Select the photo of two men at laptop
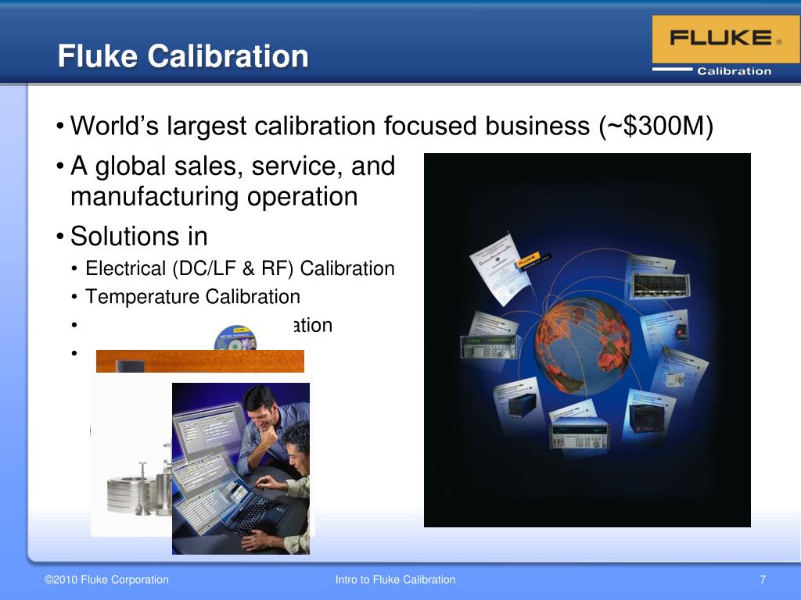Screen dimensions: 801x600 pyautogui.click(x=241, y=469)
